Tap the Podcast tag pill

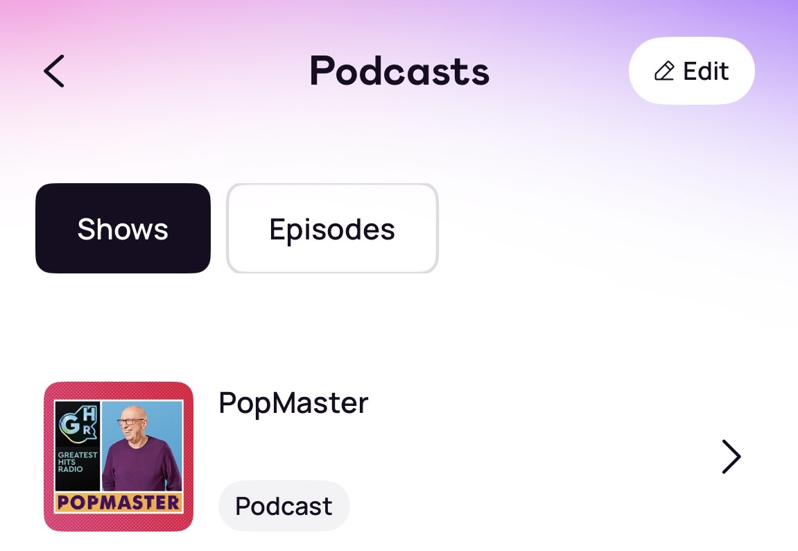[x=284, y=506]
